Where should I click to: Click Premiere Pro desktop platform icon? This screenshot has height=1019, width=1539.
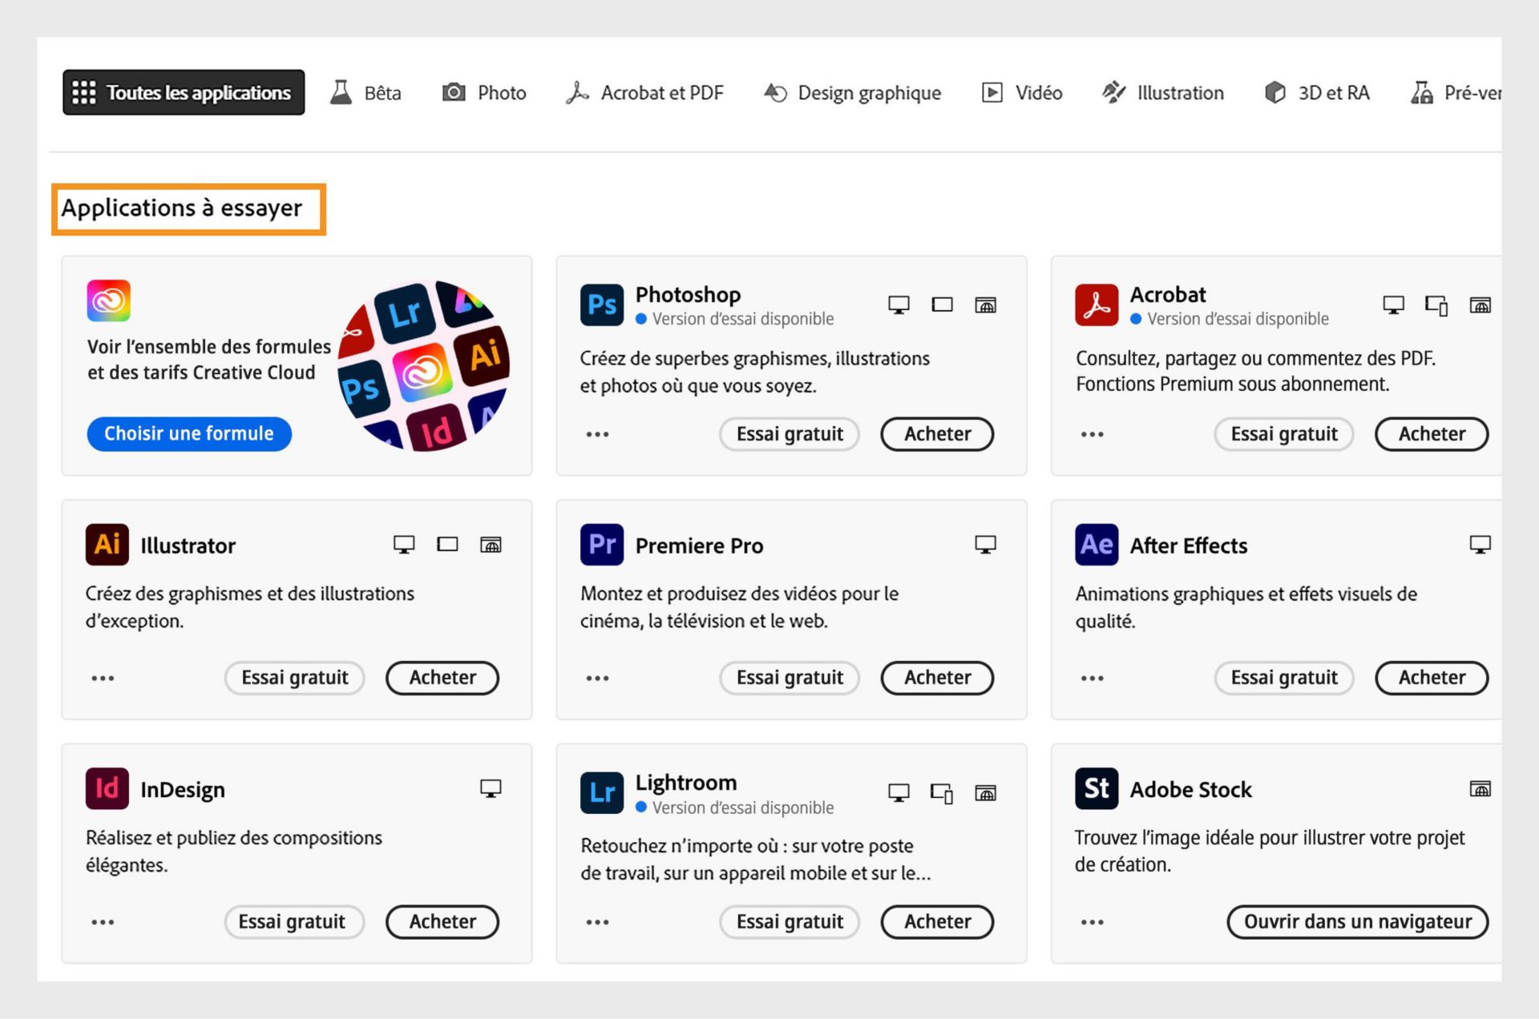(986, 545)
